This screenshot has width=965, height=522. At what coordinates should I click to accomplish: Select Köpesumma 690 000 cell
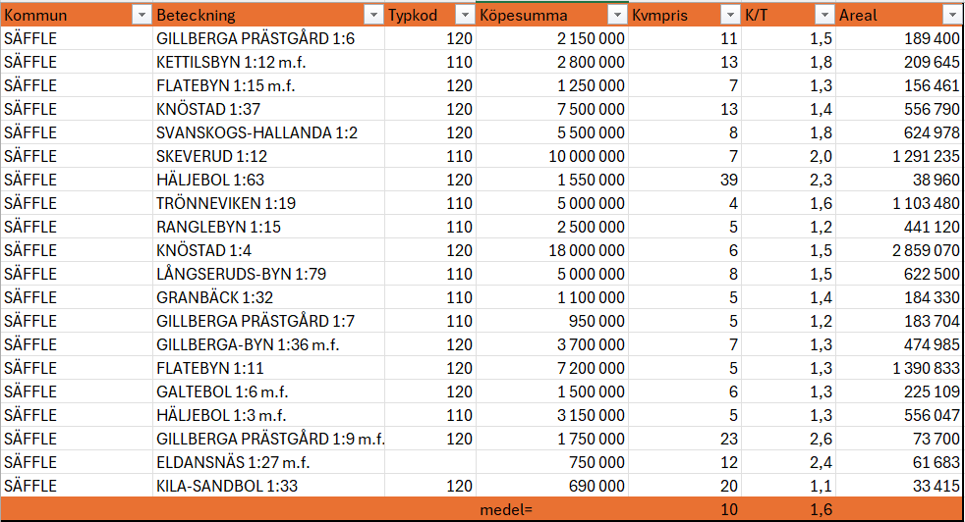(x=551, y=486)
